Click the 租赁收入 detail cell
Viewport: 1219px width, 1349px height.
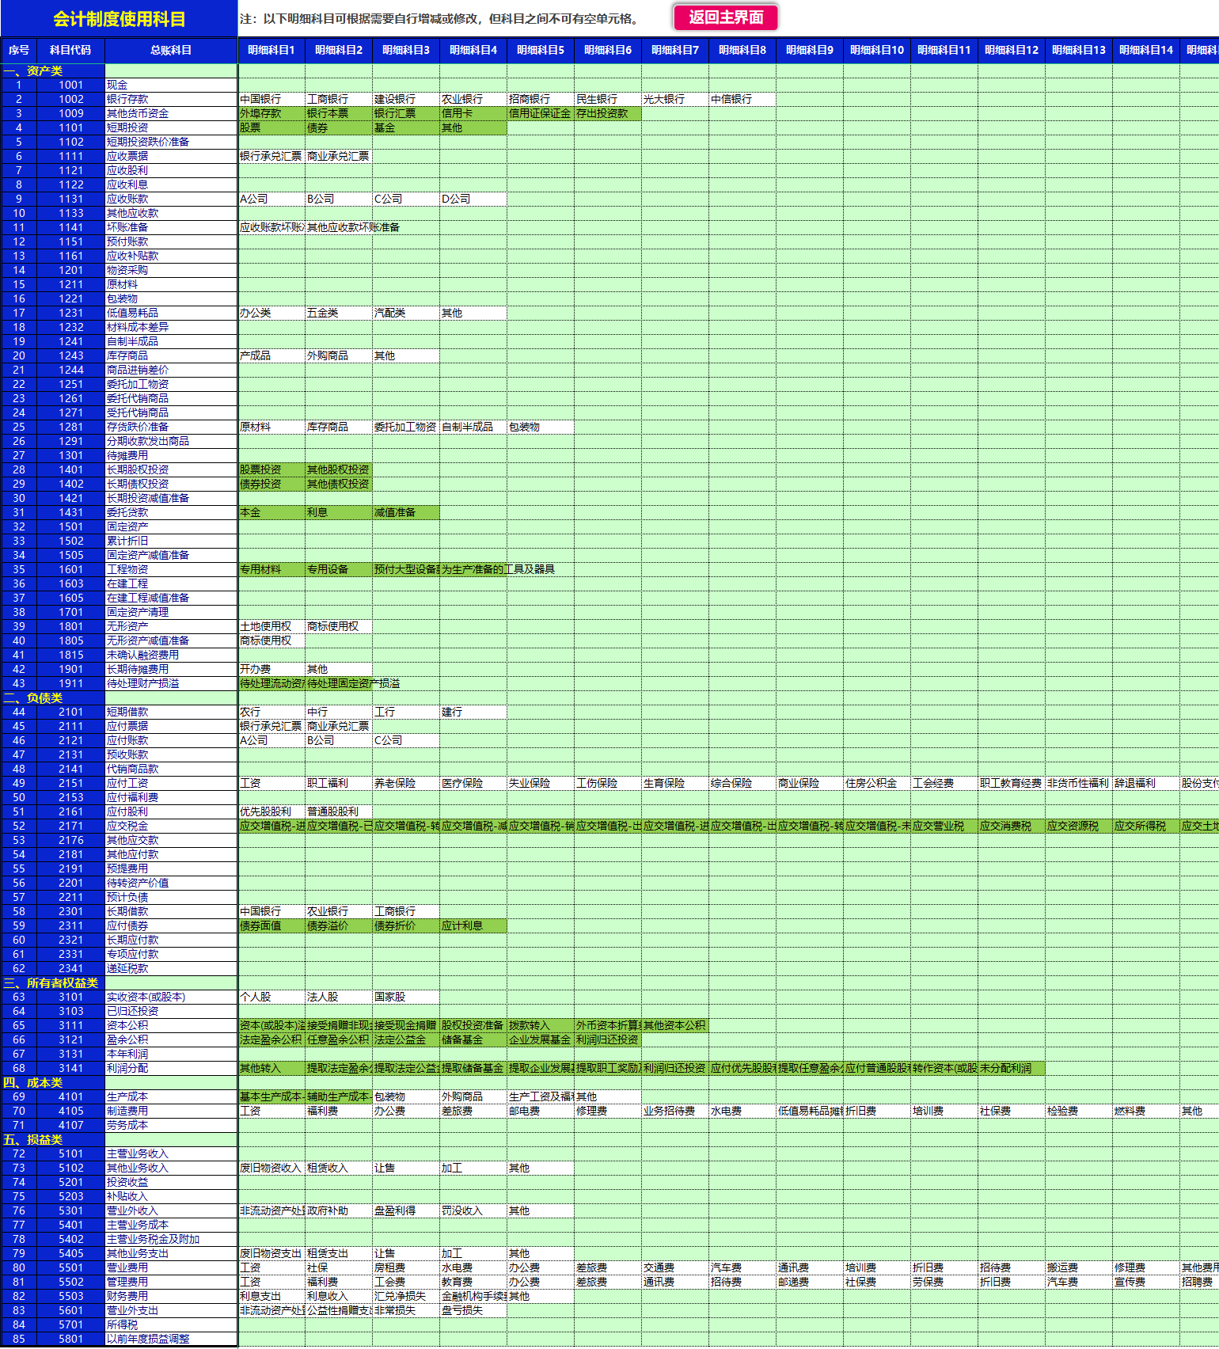point(339,1168)
